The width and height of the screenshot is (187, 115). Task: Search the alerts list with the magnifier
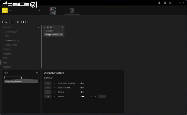coord(37,73)
